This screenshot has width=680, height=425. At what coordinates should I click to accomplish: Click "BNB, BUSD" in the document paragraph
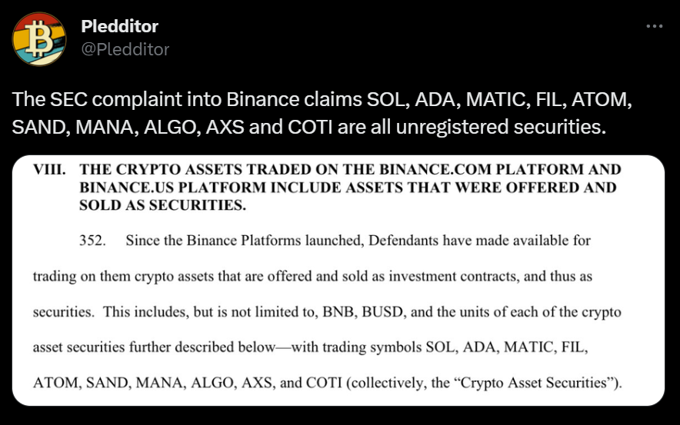tap(341, 313)
